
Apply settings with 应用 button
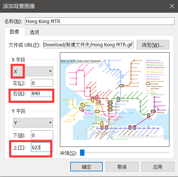[158, 167]
